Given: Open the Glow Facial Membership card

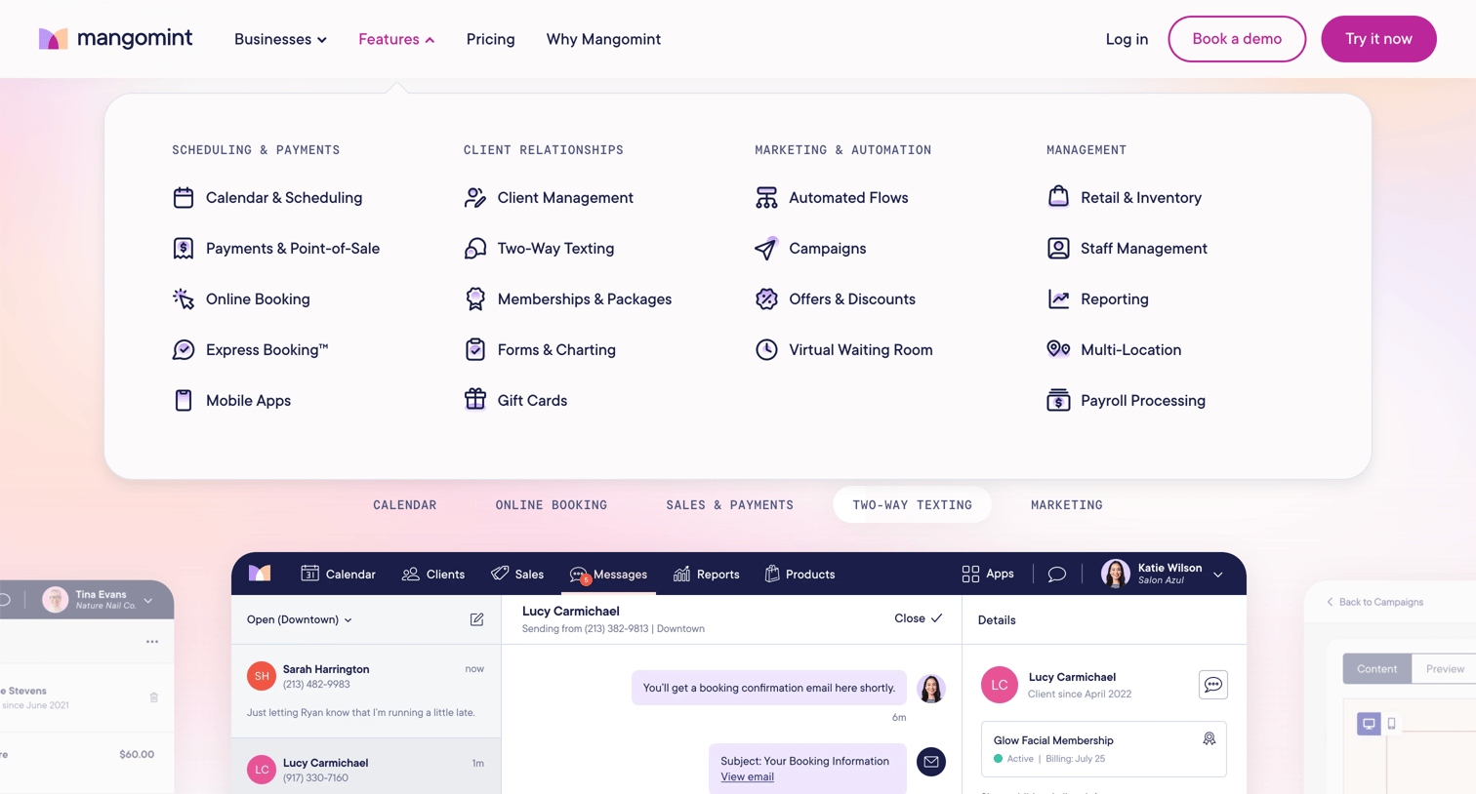Looking at the screenshot, I should [x=1103, y=749].
